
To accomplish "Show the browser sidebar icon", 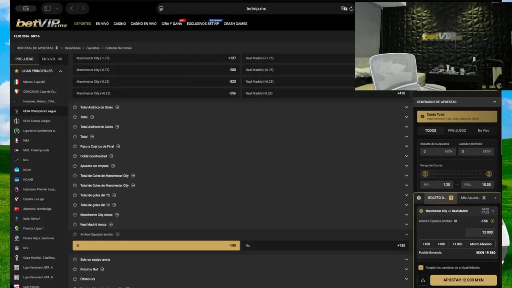I will tap(48, 8).
